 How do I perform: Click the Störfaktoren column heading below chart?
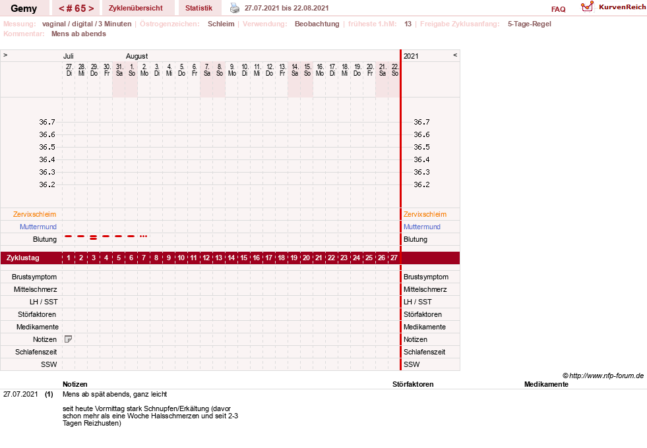413,384
